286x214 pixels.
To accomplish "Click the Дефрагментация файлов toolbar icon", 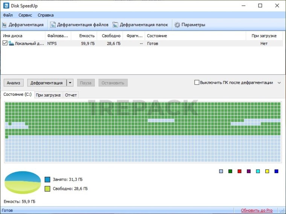I will pos(53,25).
